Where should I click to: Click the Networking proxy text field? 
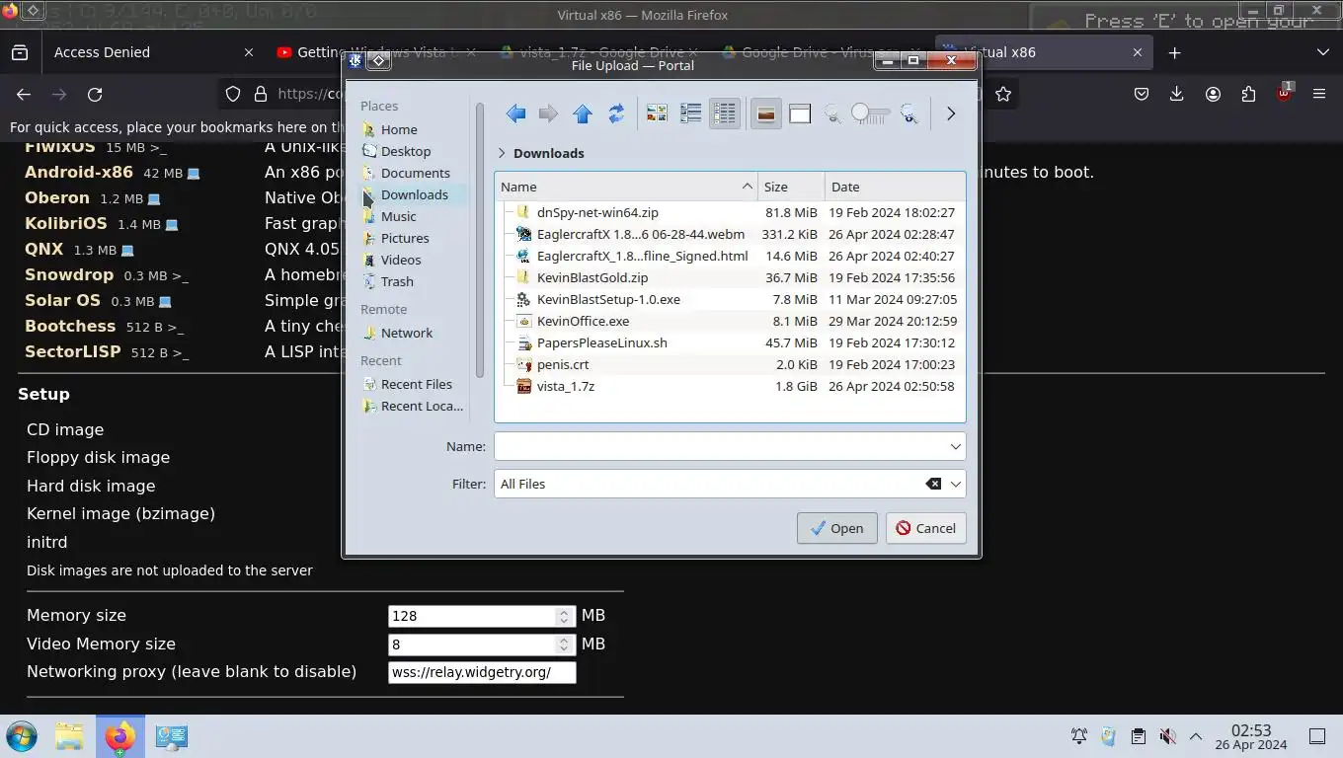[482, 673]
